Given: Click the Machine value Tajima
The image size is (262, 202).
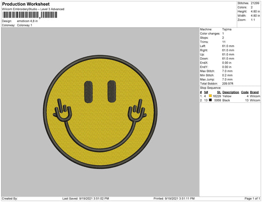Looking at the screenshot, I should pyautogui.click(x=227, y=29).
